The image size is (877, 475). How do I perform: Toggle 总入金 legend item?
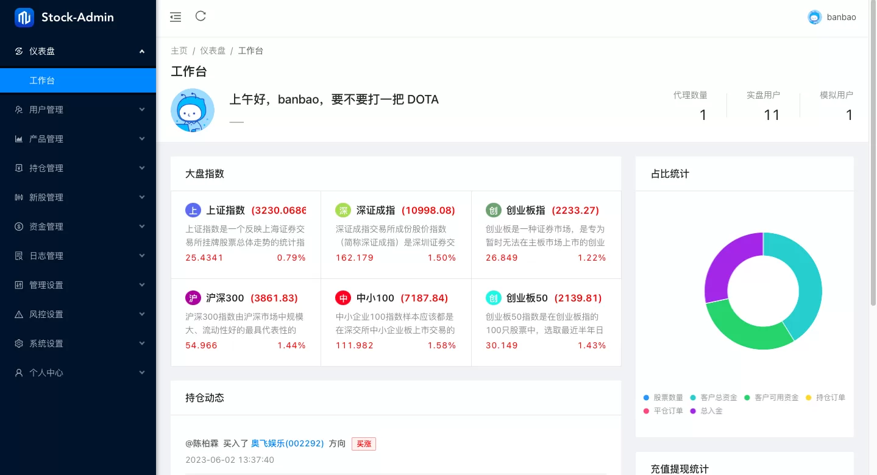[x=706, y=411]
